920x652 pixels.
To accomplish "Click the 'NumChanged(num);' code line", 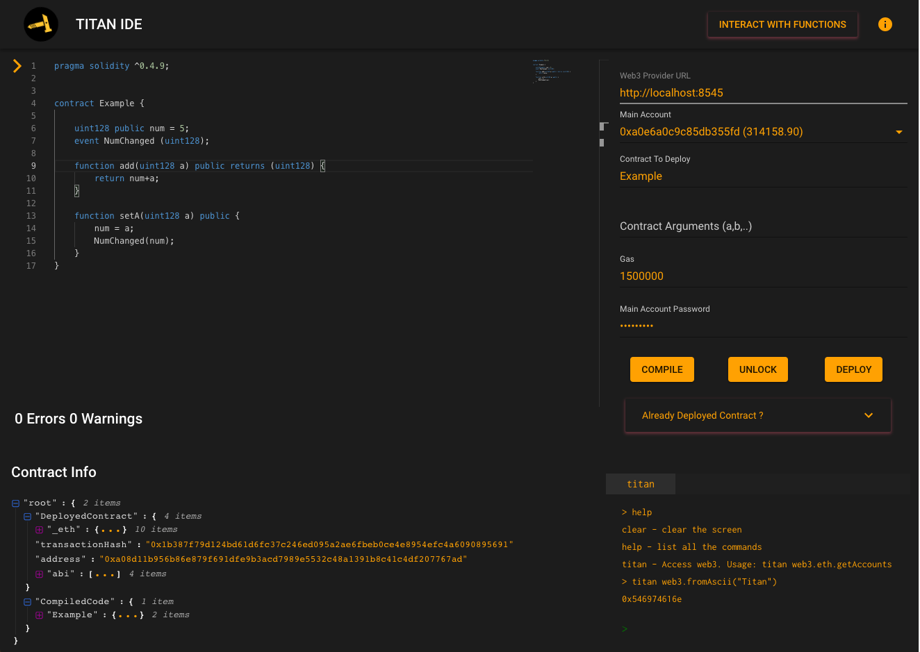I will (134, 241).
